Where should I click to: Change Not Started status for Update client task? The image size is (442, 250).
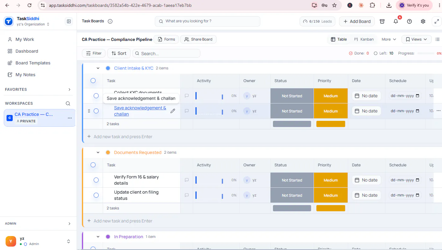[292, 195]
